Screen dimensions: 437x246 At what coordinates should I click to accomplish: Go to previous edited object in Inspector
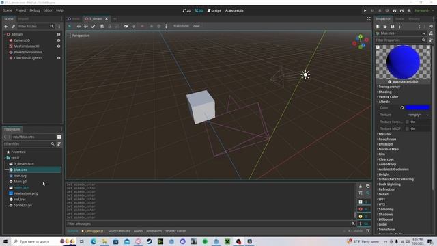[419, 26]
